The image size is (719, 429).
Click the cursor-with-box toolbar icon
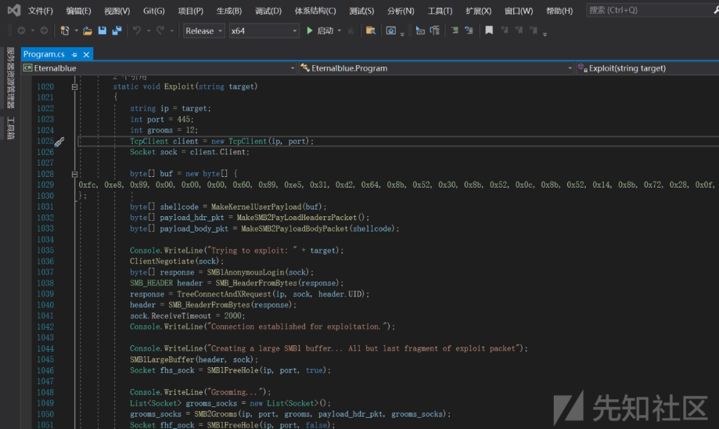420,31
